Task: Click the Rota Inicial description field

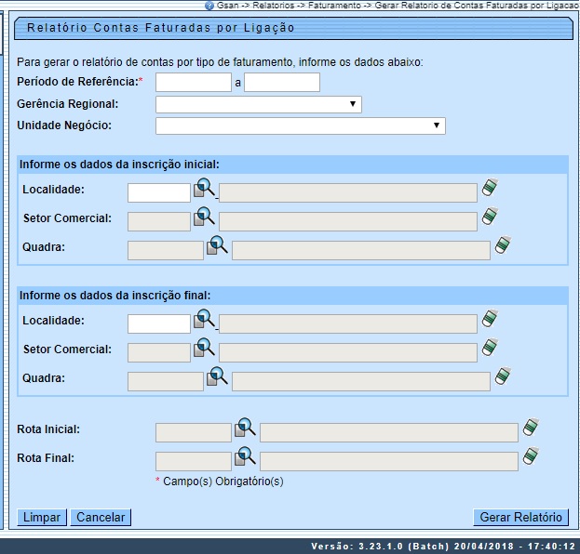Action: (389, 432)
